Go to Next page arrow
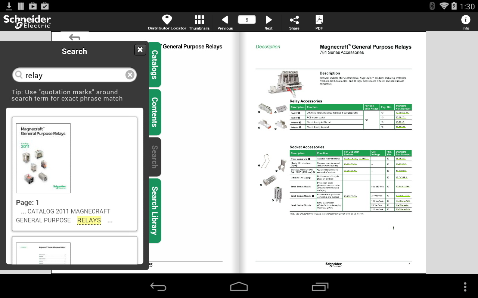478x298 pixels. [x=269, y=20]
